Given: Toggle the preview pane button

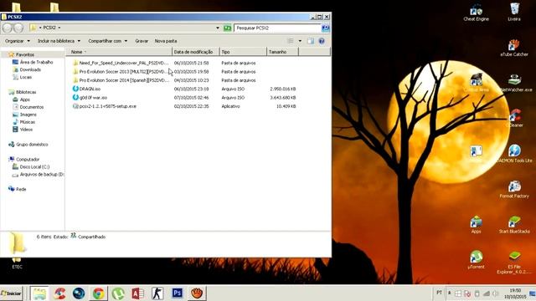Looking at the screenshot, I should pyautogui.click(x=311, y=41).
